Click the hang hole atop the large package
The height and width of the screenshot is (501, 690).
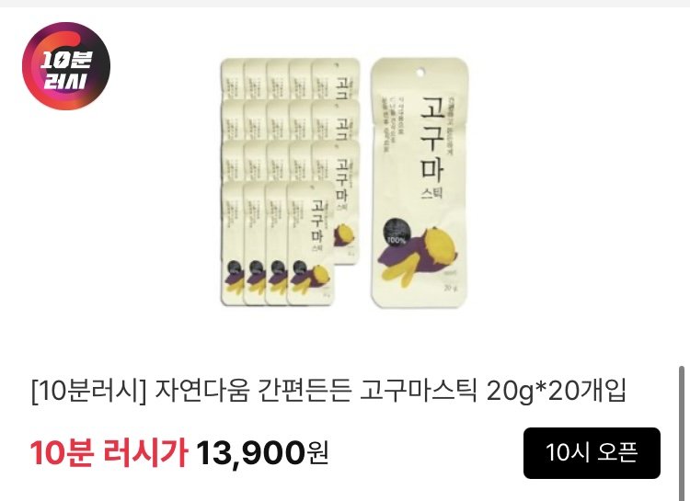click(x=420, y=72)
